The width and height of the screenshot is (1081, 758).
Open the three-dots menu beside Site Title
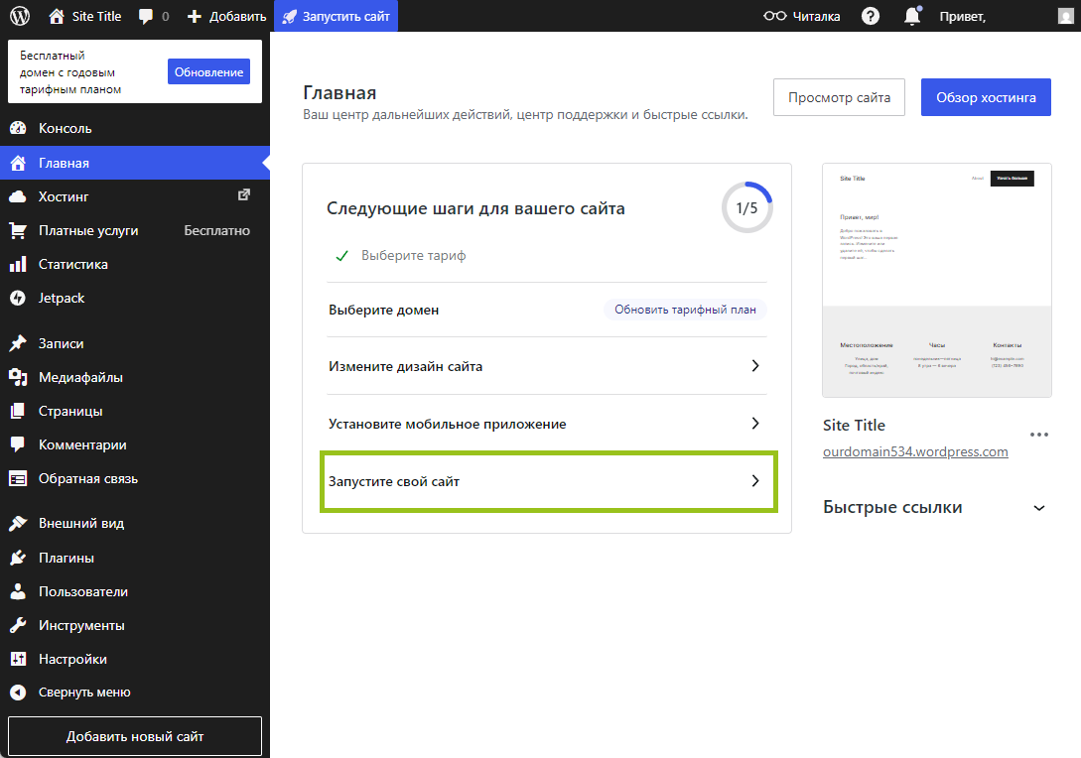[x=1039, y=435]
